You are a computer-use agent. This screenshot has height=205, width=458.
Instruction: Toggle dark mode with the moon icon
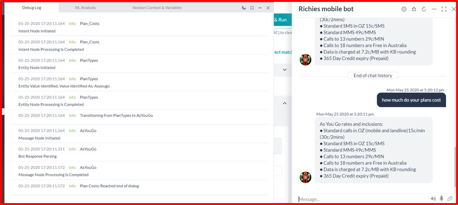244,8
